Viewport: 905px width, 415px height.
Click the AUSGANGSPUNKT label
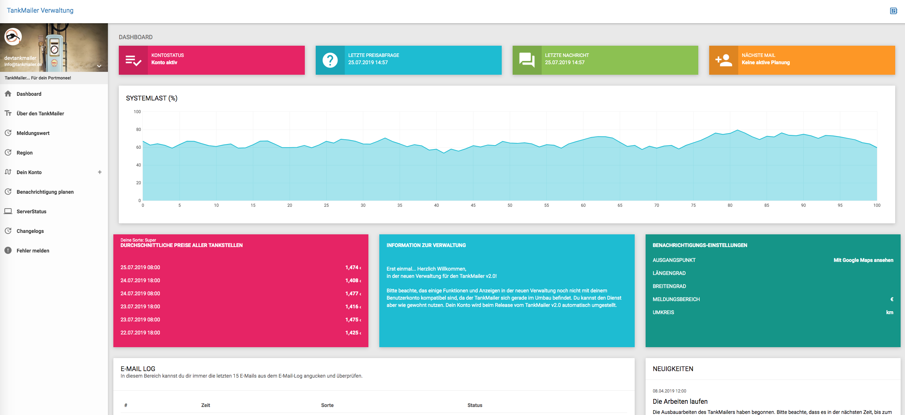pos(674,260)
